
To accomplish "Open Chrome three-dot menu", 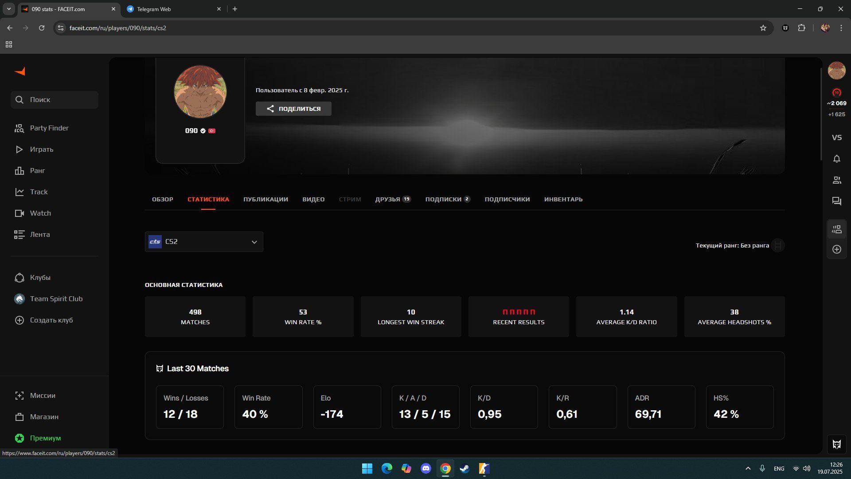I will (841, 28).
